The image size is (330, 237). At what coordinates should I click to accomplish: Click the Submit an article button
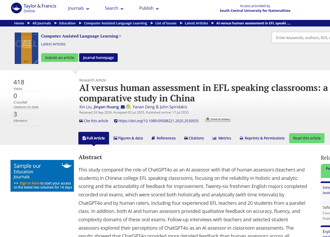(59, 58)
